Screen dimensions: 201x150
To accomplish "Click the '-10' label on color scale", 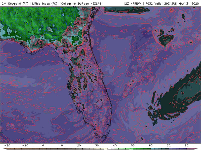I will pos(25,145).
